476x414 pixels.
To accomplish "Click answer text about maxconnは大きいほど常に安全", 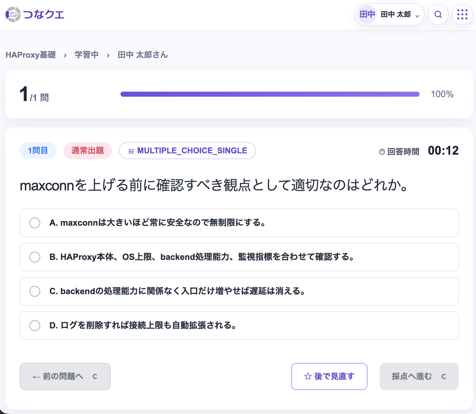I will (x=158, y=223).
